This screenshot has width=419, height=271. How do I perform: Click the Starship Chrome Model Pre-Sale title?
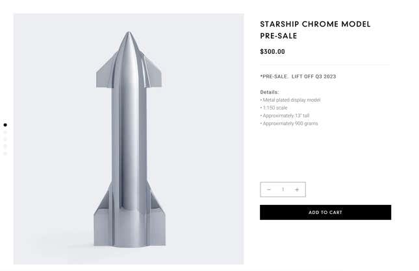click(x=315, y=30)
